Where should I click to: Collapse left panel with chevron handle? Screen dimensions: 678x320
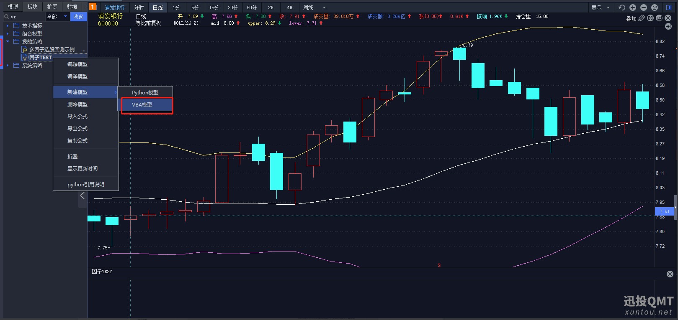pos(82,196)
